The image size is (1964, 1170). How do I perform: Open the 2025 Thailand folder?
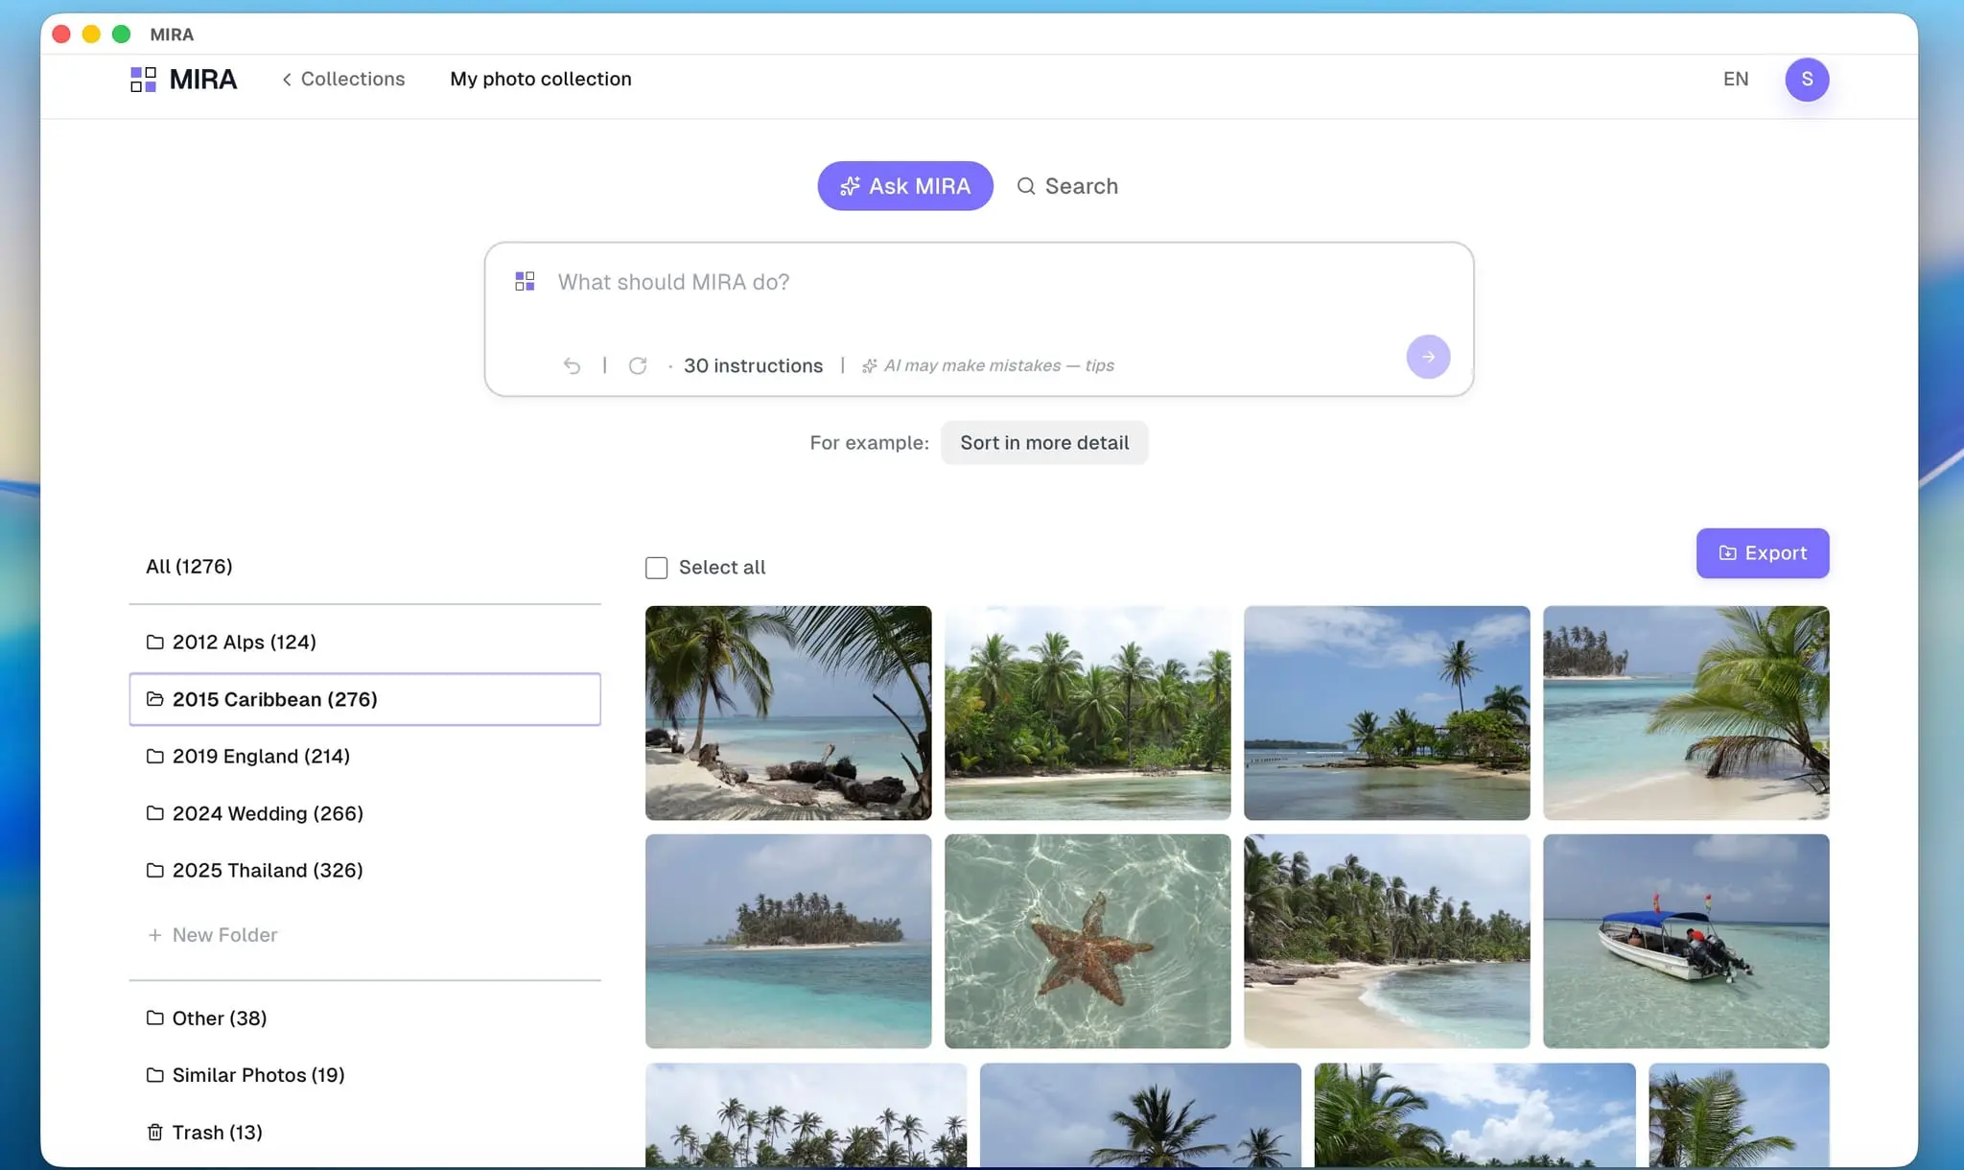click(x=364, y=870)
